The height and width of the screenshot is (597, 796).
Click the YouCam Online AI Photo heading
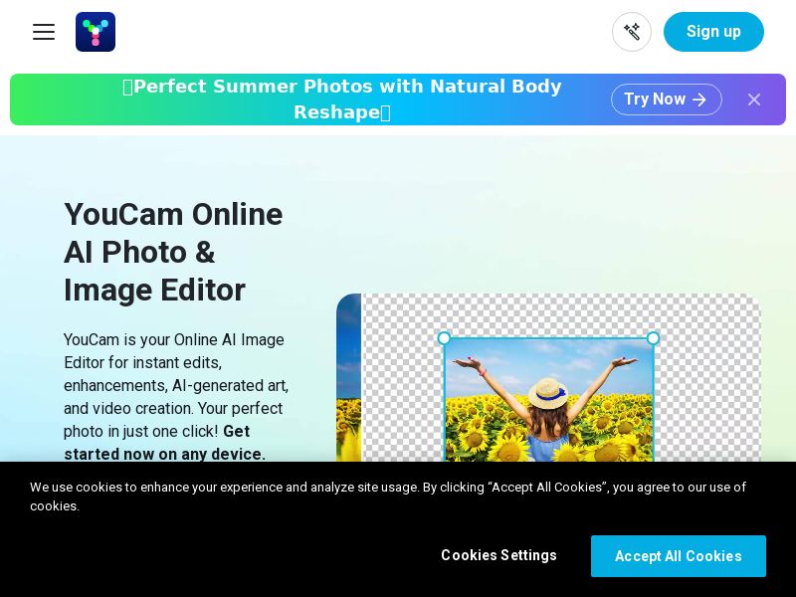173,253
